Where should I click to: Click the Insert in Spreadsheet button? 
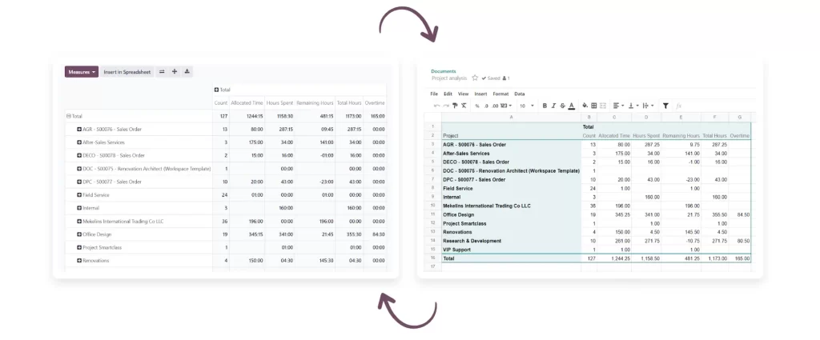pyautogui.click(x=127, y=72)
